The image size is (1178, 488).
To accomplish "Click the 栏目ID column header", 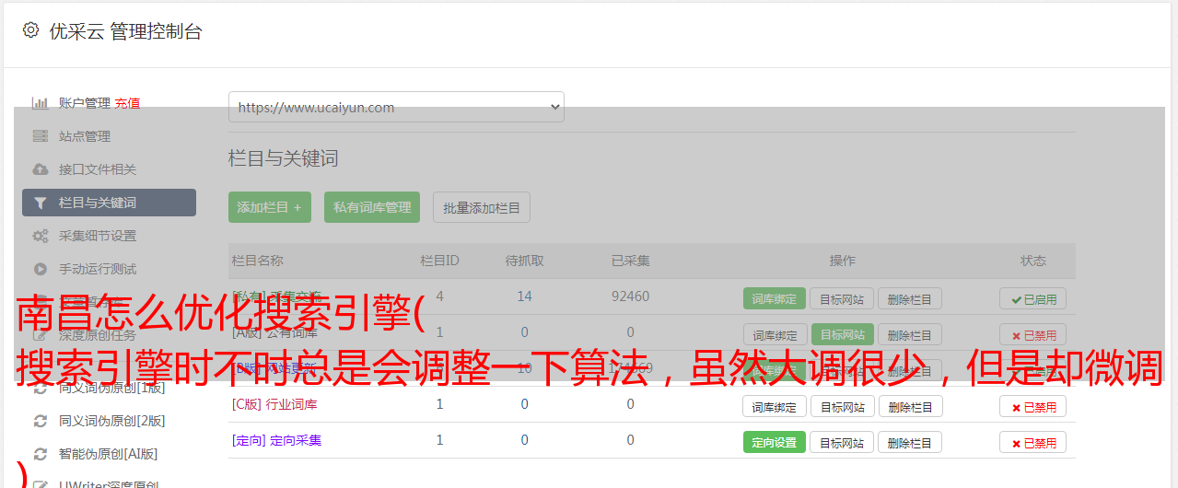I will point(439,261).
